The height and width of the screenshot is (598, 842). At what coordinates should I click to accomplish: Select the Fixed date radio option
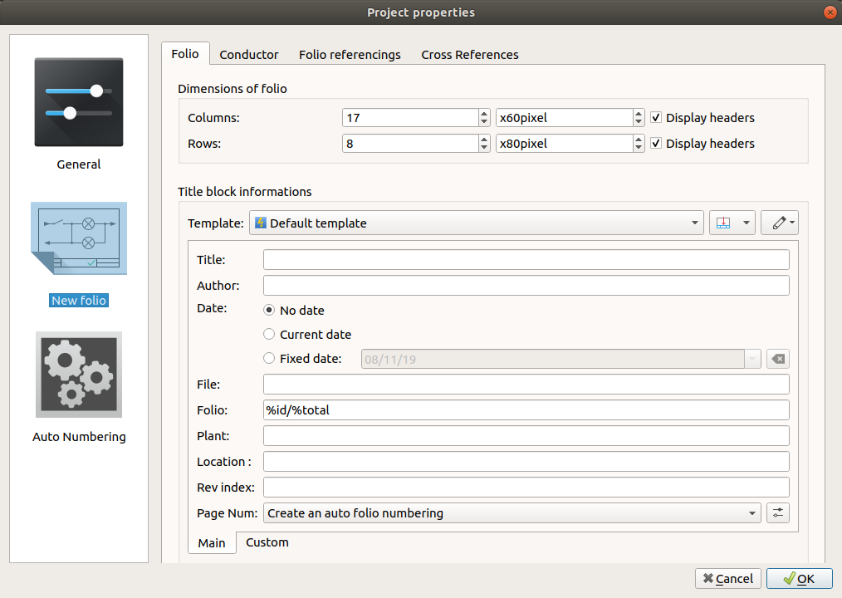[269, 358]
